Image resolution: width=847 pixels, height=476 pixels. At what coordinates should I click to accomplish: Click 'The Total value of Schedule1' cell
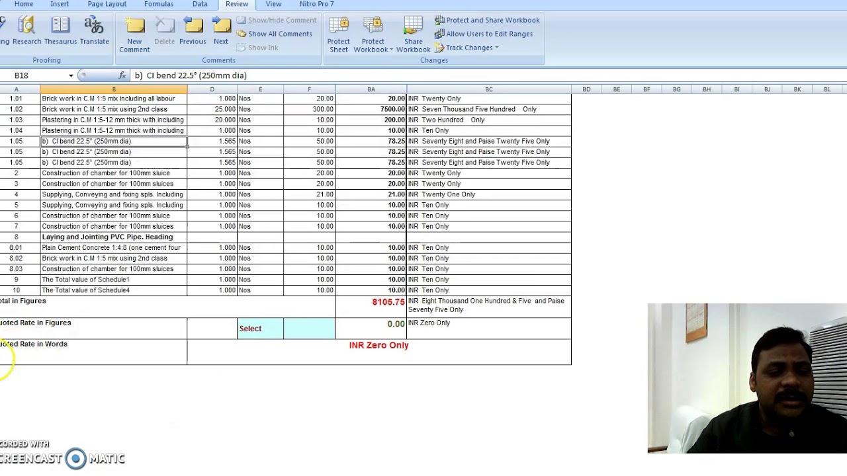click(x=114, y=280)
